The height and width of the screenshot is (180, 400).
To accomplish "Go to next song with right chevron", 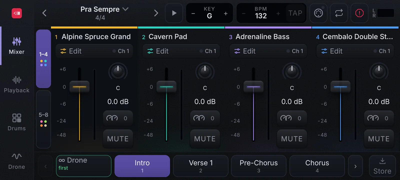I will 156,13.
